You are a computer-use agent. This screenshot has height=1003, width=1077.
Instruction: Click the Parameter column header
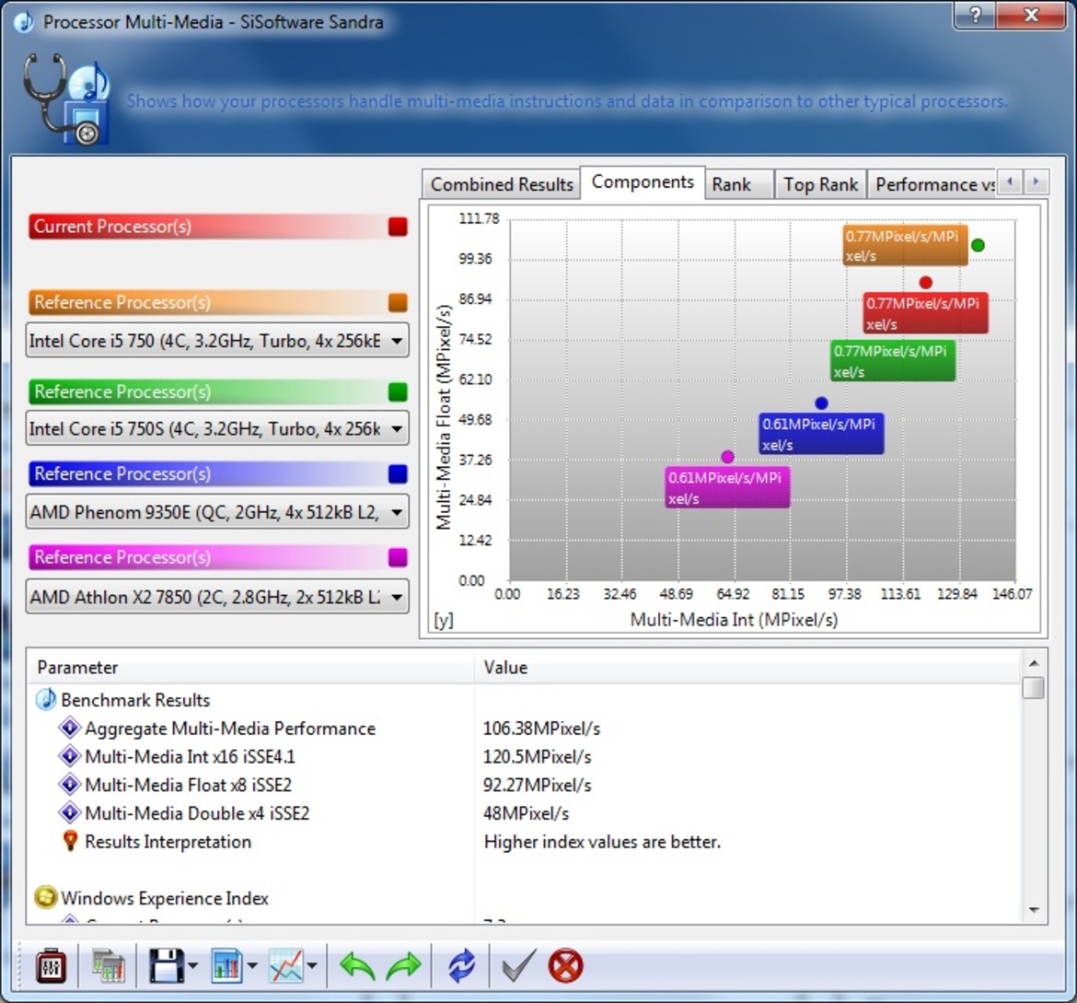250,667
